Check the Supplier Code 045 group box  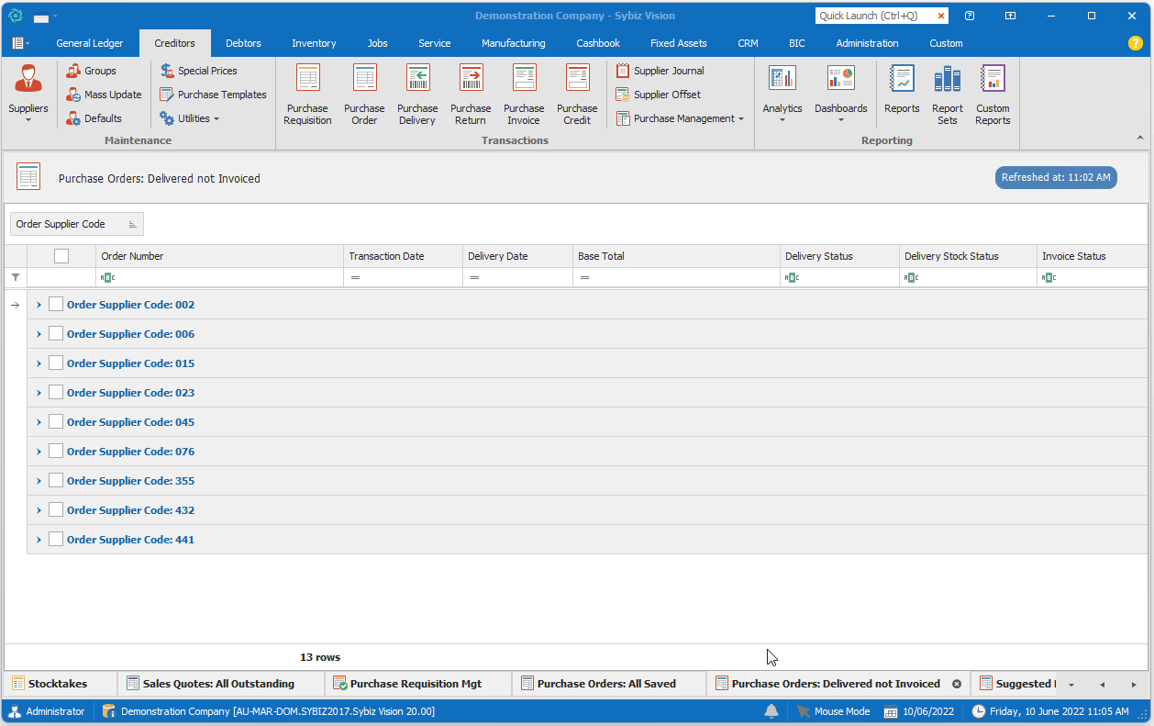pos(56,422)
